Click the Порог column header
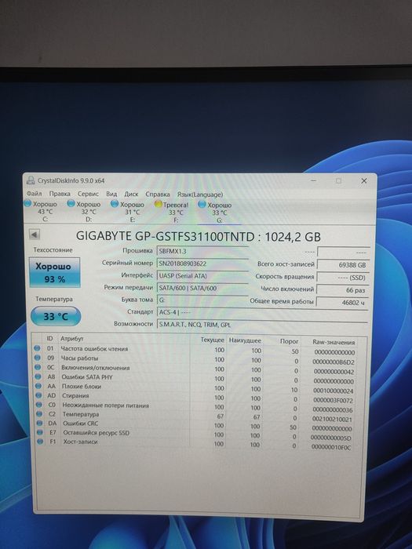This screenshot has height=549, width=412. [289, 341]
